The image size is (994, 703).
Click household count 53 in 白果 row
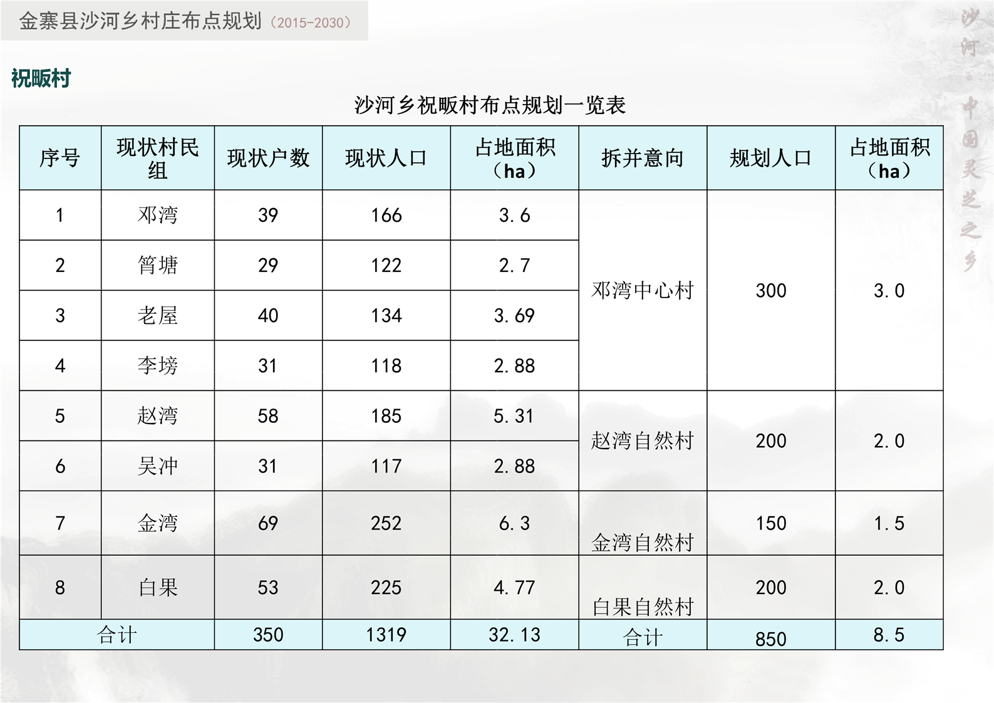coord(268,588)
